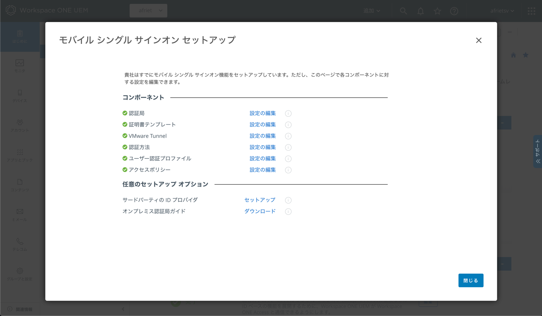Click the favorites star in top bar

pyautogui.click(x=437, y=11)
